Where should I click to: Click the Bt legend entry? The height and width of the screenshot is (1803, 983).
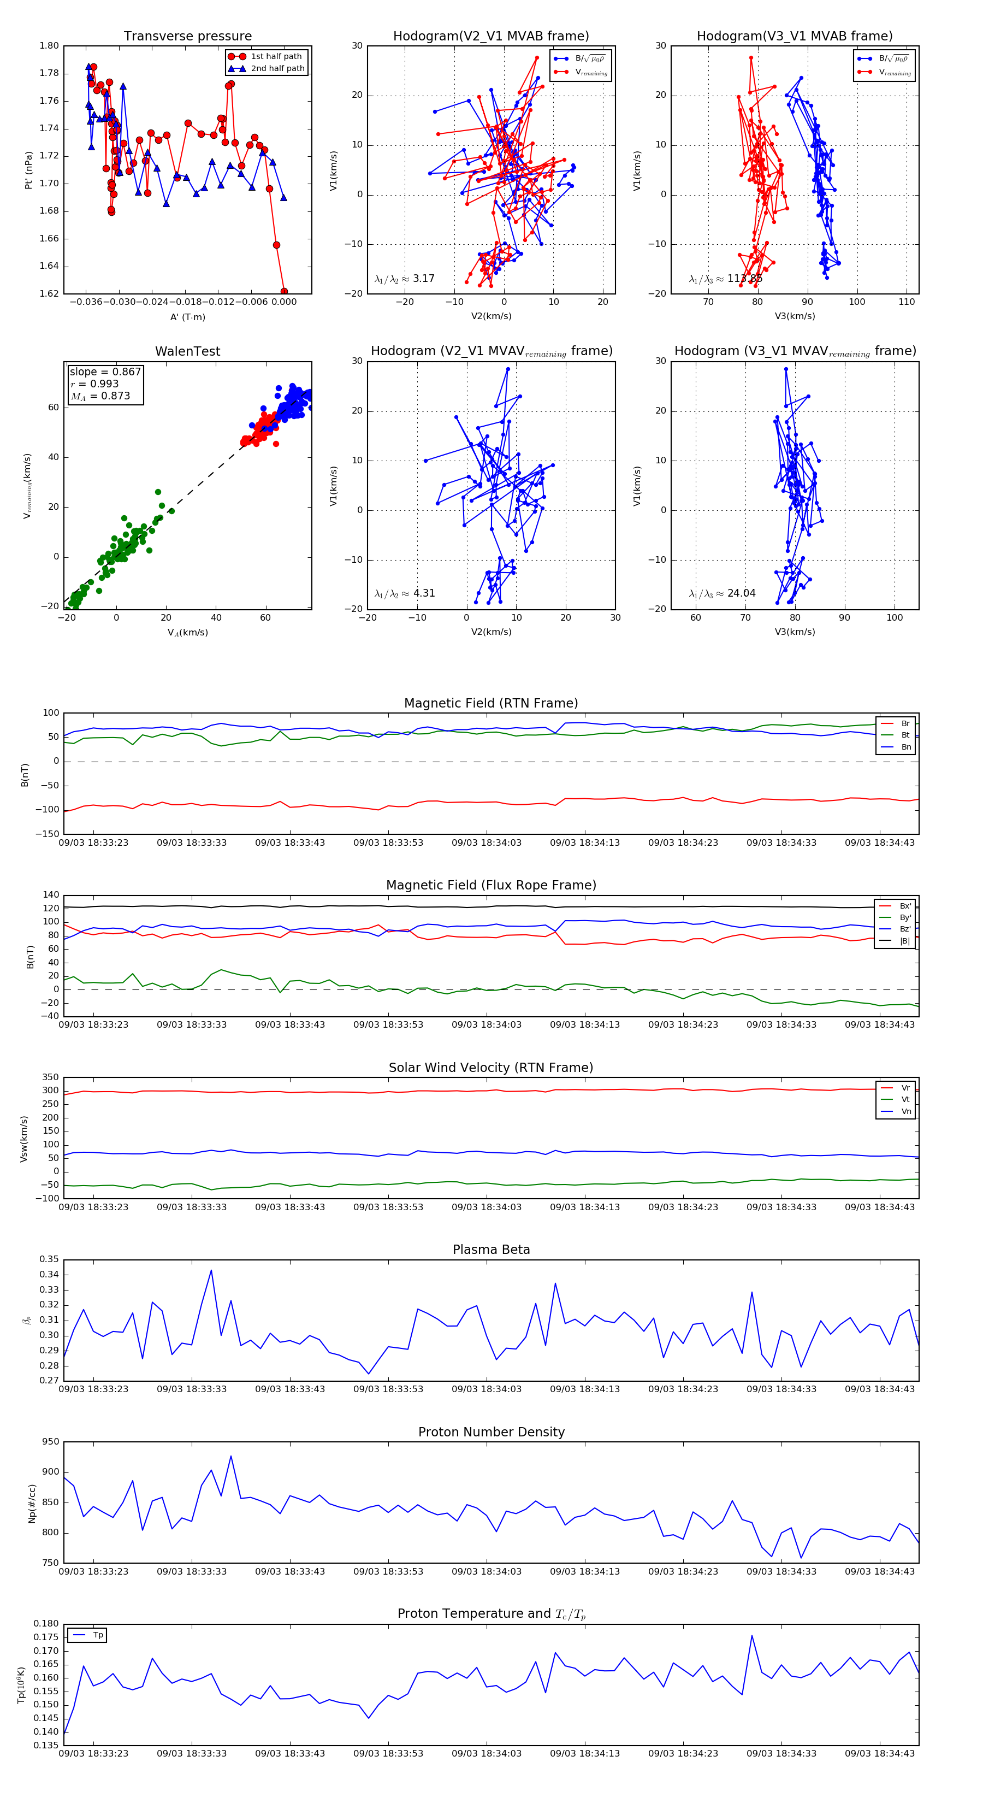point(896,735)
